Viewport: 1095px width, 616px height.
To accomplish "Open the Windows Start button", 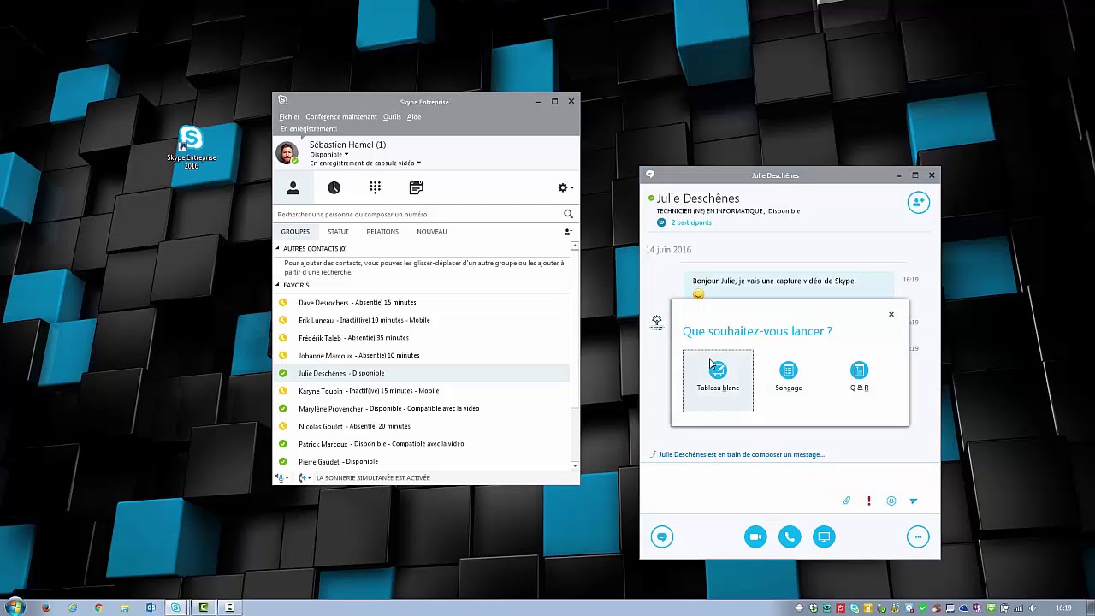I will click(15, 607).
